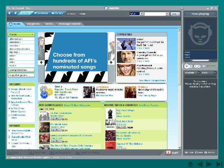Screen dimensions: 224x168
Task: Stop playback with the player stop button
Action: (x=191, y=66)
